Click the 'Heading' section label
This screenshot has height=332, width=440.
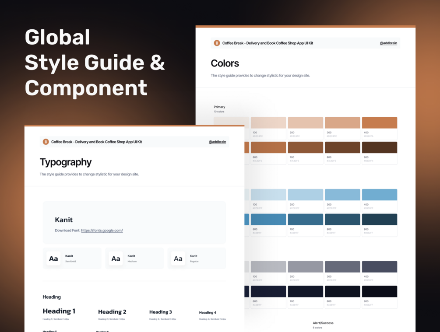pyautogui.click(x=52, y=297)
